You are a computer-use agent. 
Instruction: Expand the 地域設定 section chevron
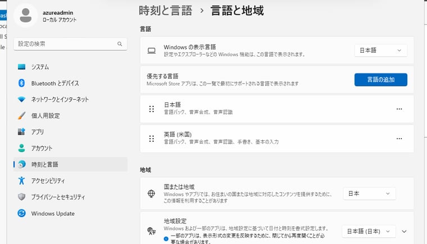coord(404,232)
